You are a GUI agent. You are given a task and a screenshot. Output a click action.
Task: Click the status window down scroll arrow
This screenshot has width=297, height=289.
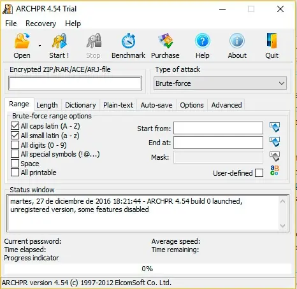282,225
